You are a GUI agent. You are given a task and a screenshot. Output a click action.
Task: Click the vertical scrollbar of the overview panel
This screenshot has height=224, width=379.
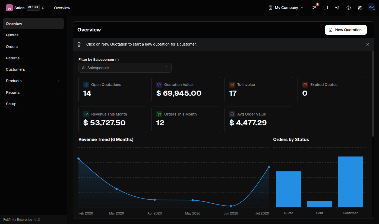[x=373, y=94]
